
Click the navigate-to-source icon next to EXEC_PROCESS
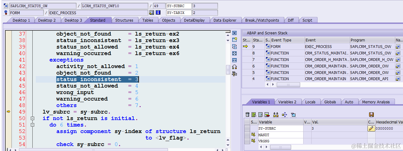(152, 13)
